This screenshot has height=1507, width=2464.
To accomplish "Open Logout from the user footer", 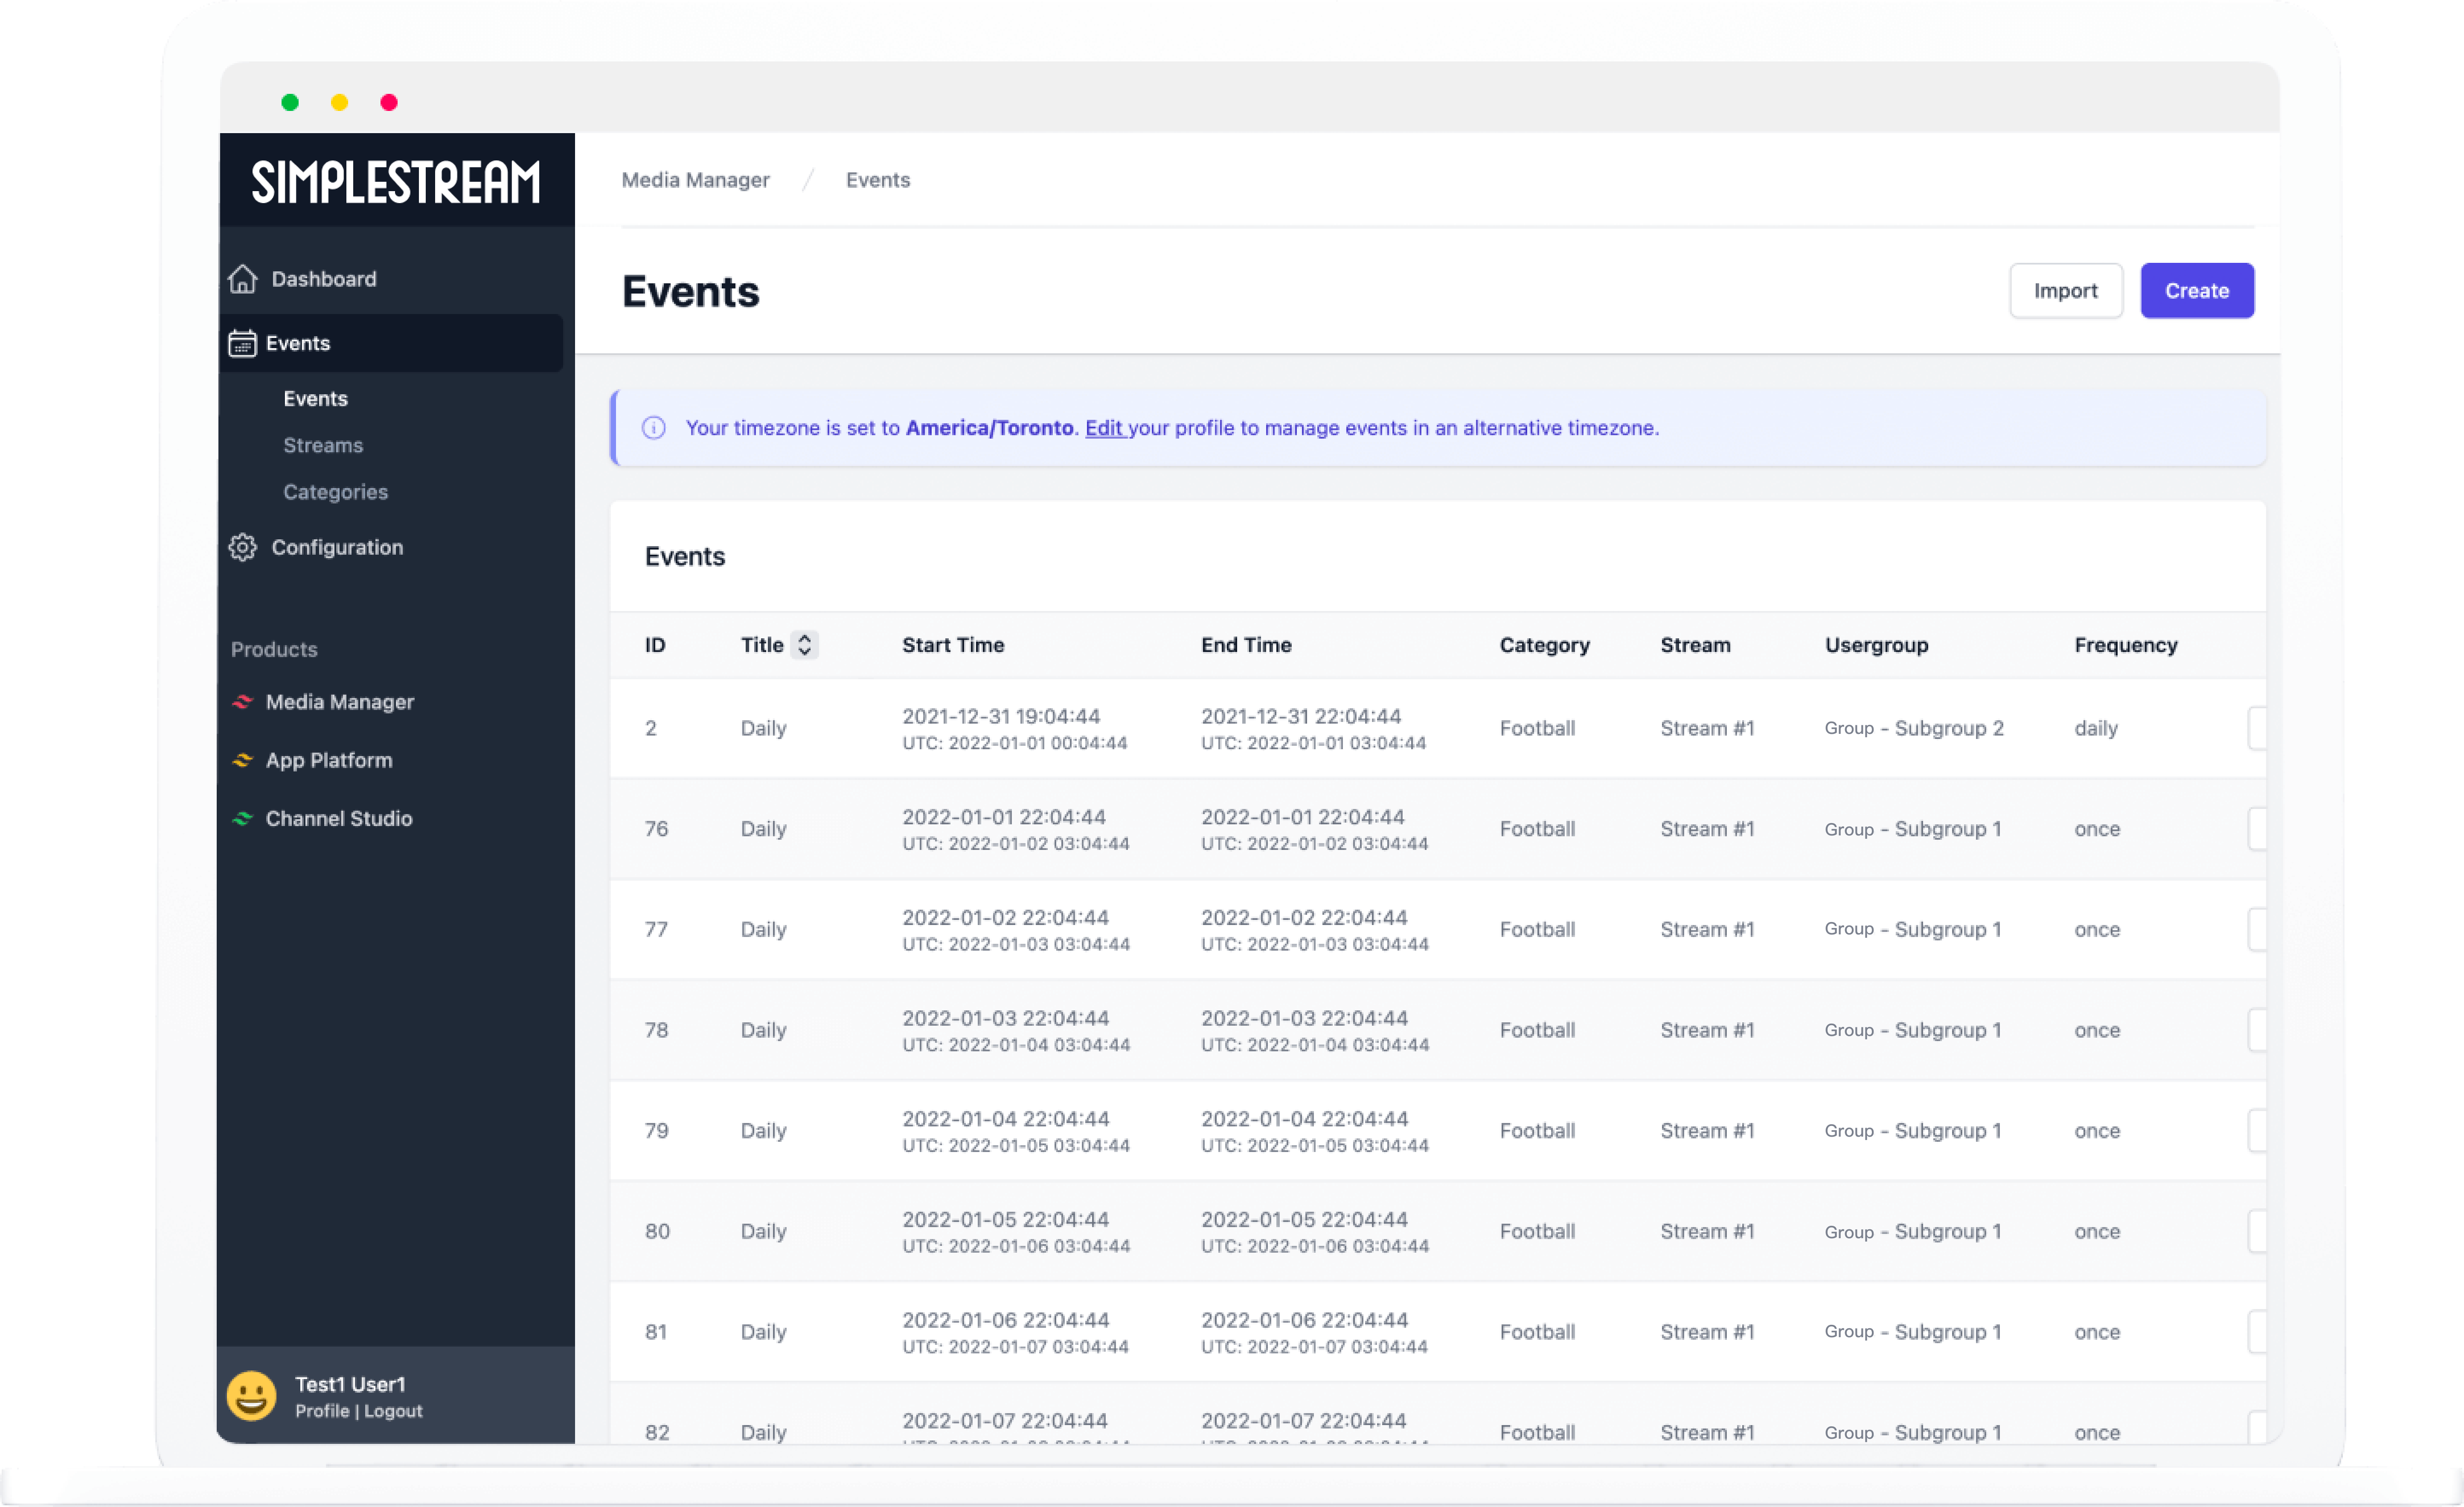I will tap(394, 1411).
